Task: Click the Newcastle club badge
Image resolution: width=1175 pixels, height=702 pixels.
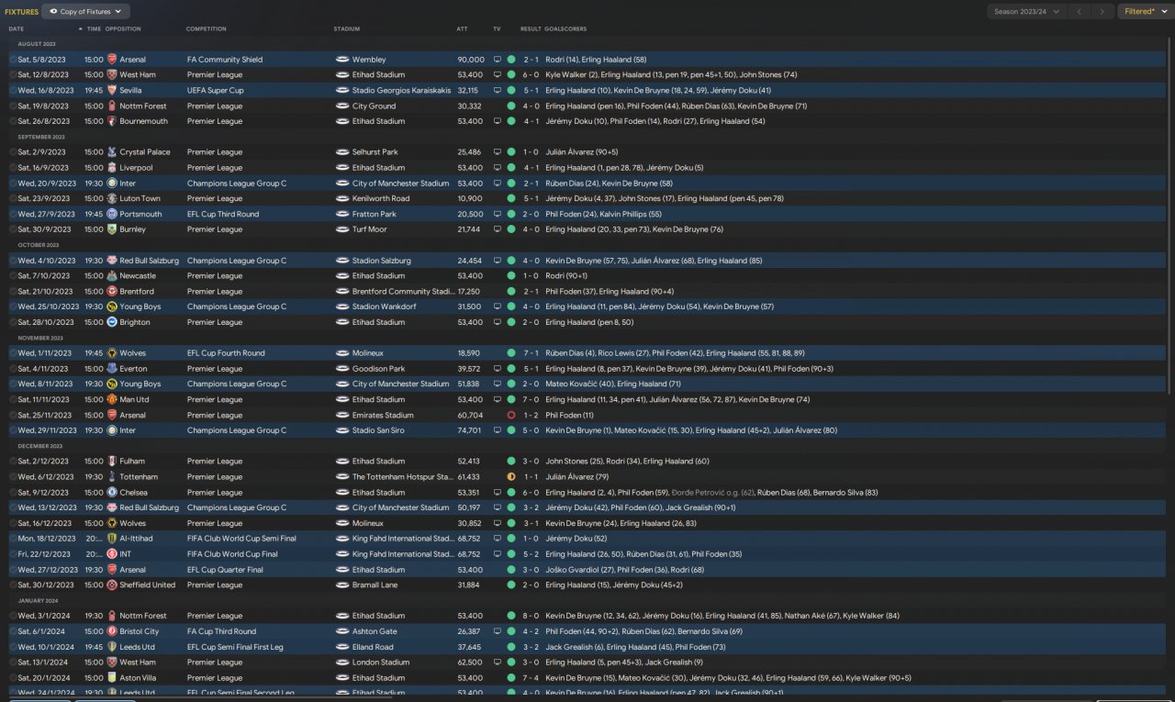Action: (x=112, y=275)
